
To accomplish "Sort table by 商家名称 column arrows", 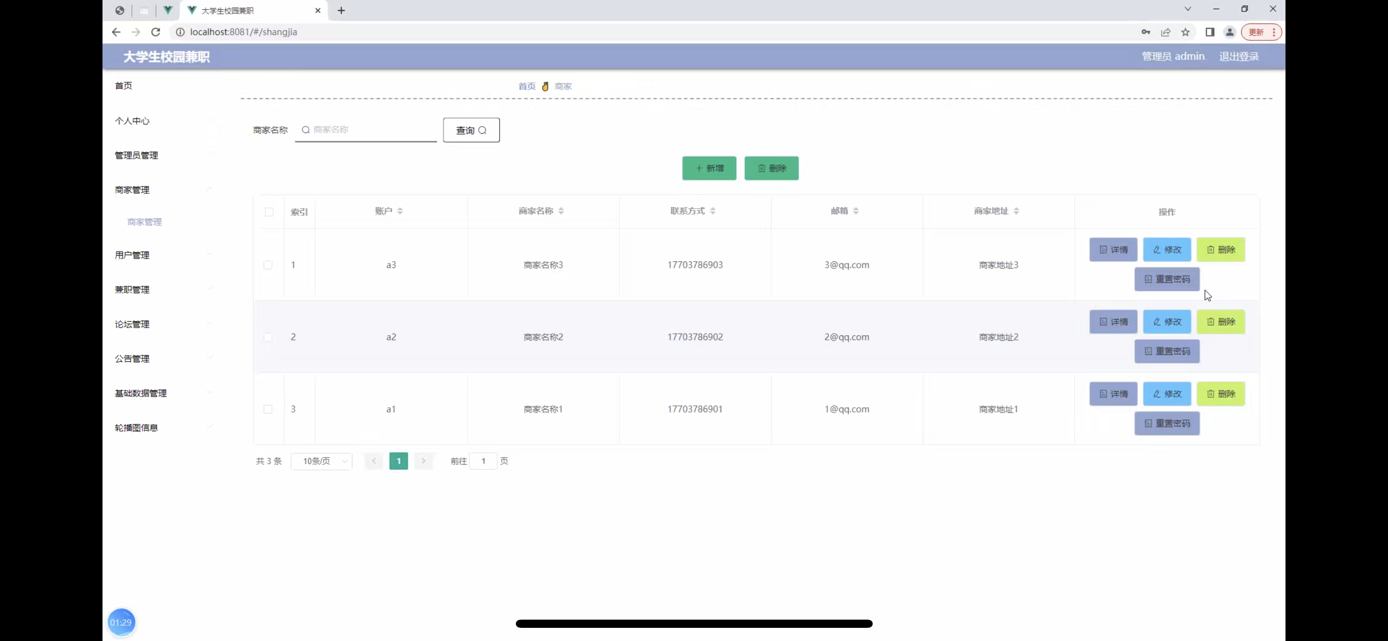I will (561, 211).
